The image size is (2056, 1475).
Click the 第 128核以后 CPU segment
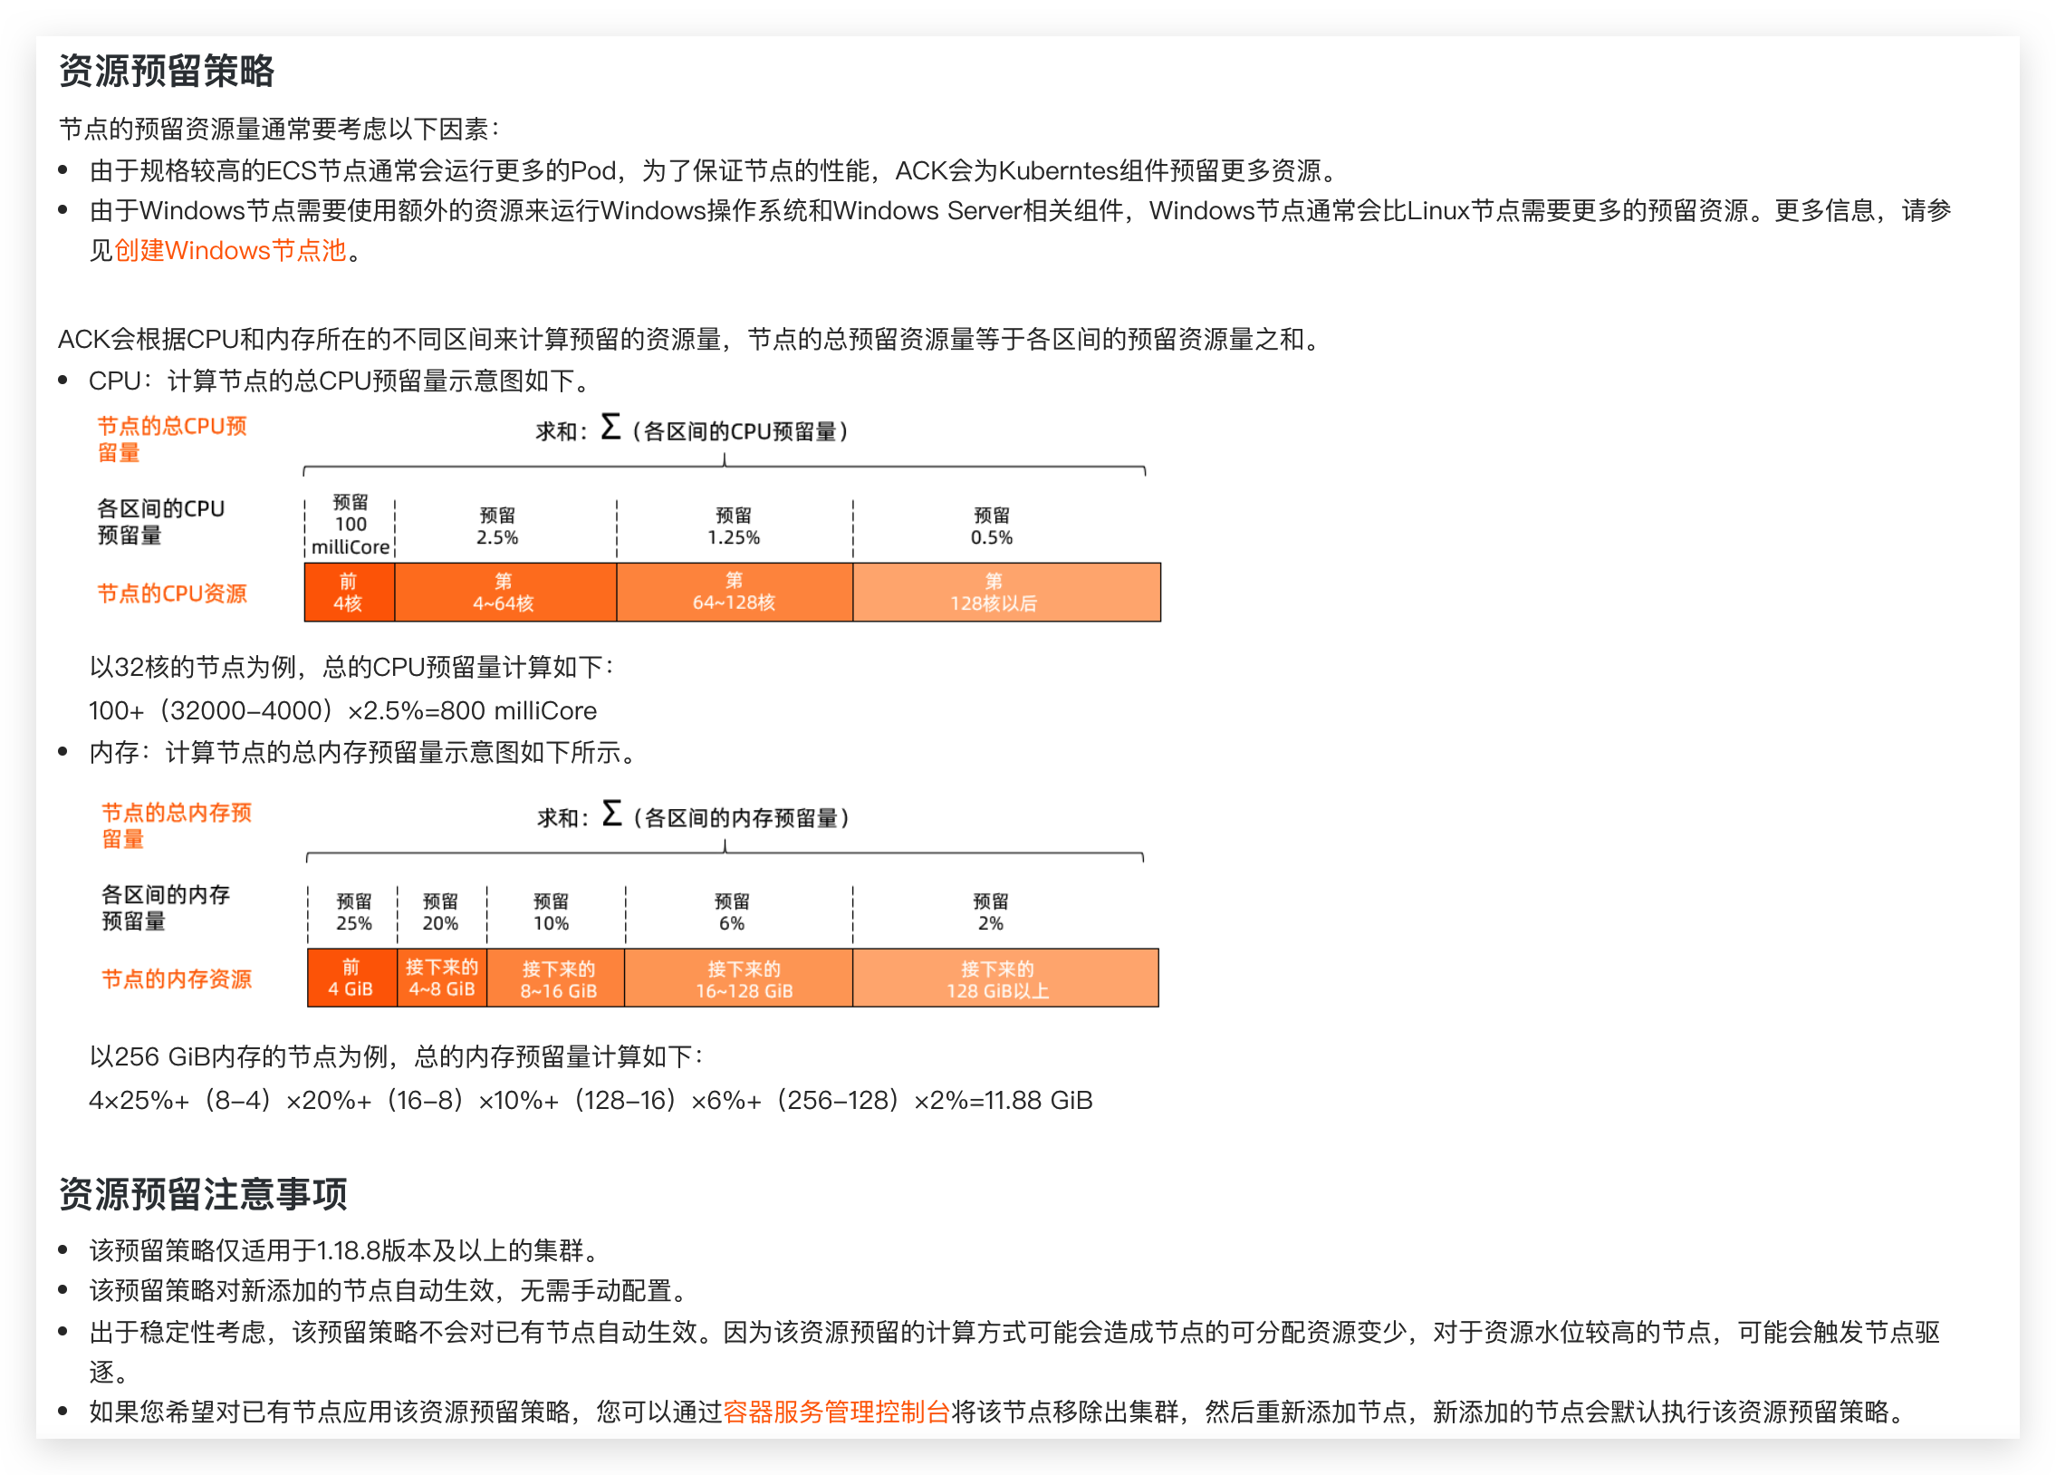(1006, 592)
